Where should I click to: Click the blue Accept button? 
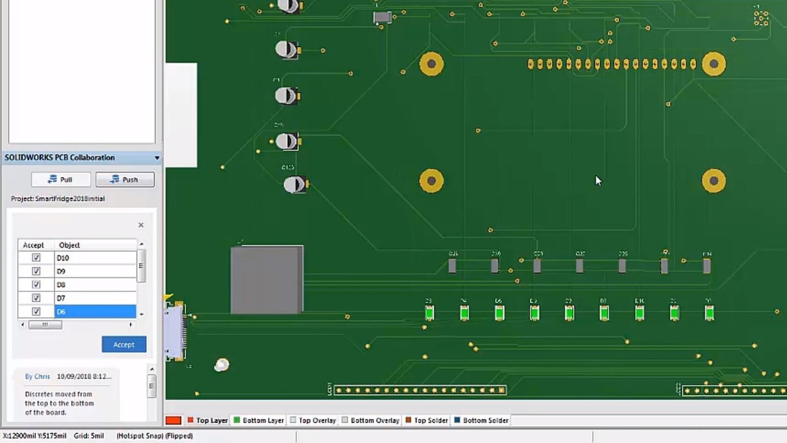[124, 344]
